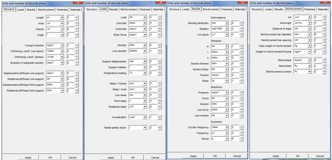
Task: Click the Body force decimal places field
Action: tap(153, 35)
